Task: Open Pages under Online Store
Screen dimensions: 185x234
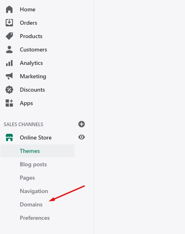Action: pyautogui.click(x=27, y=178)
